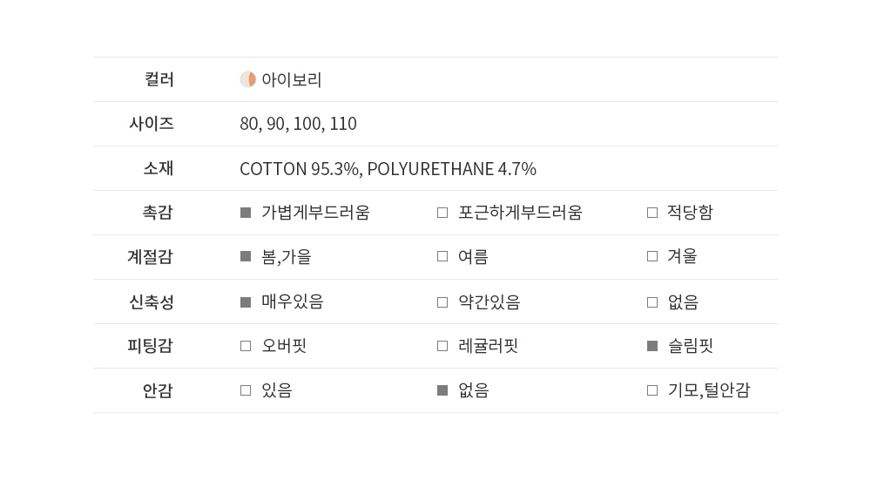Viewport: 871px width, 481px height.
Task: Check the 적당함 texture checkbox
Action: coord(652,213)
